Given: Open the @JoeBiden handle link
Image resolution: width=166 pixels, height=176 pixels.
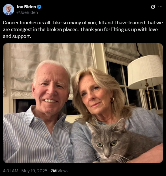Looking at the screenshot, I should point(27,12).
